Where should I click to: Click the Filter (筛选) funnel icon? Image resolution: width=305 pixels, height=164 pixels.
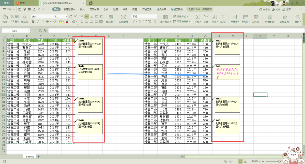(x=206, y=17)
